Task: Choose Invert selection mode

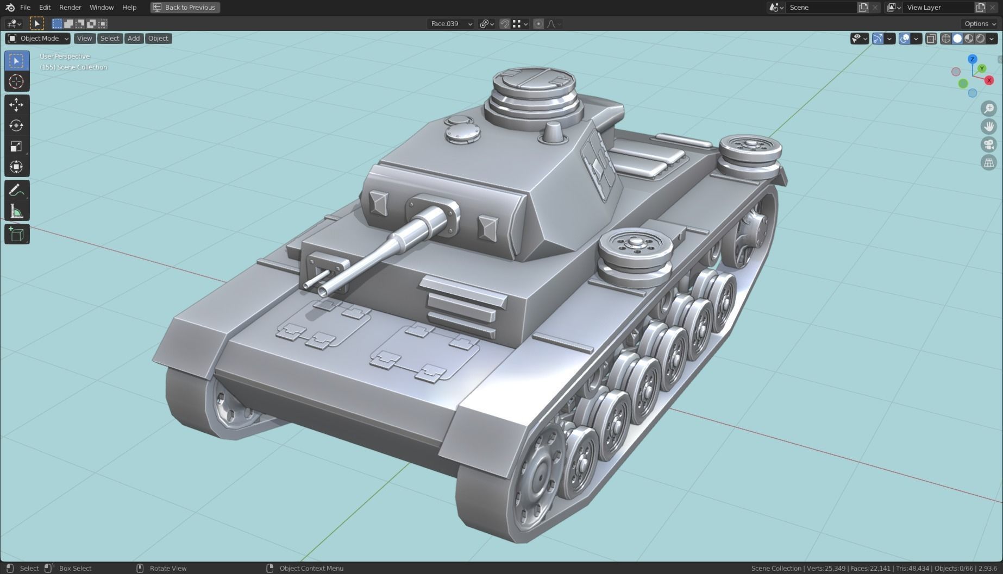Action: tap(91, 23)
